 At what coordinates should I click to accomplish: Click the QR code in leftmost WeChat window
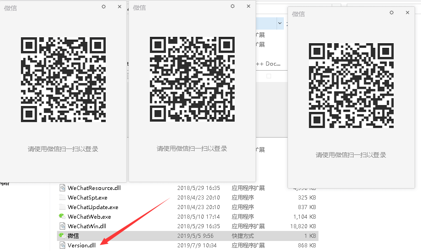pos(63,80)
